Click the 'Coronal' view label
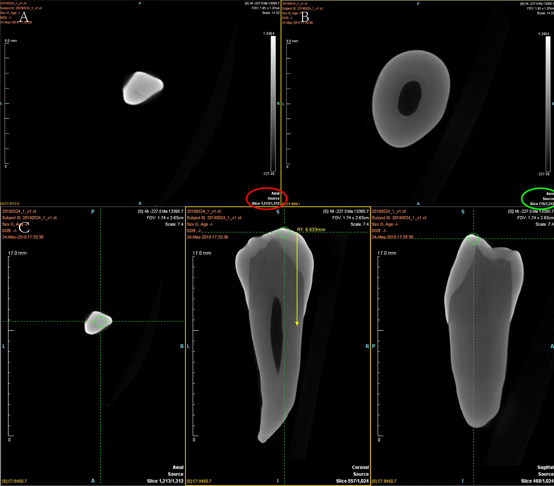554x486 pixels. coord(360,467)
